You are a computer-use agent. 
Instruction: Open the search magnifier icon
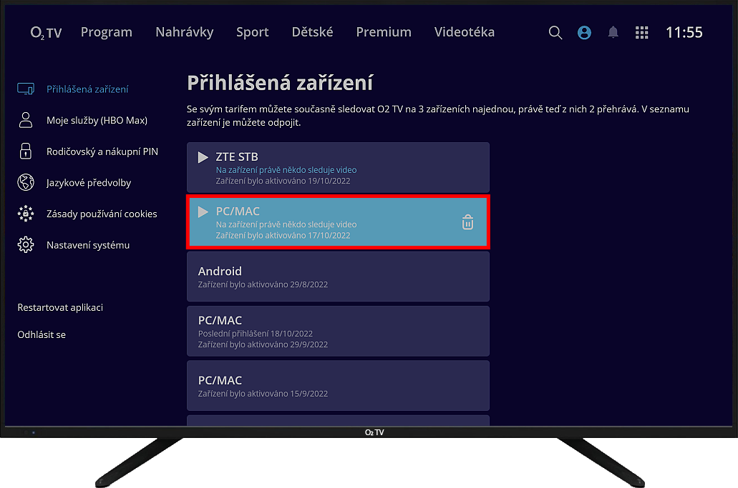(x=555, y=33)
